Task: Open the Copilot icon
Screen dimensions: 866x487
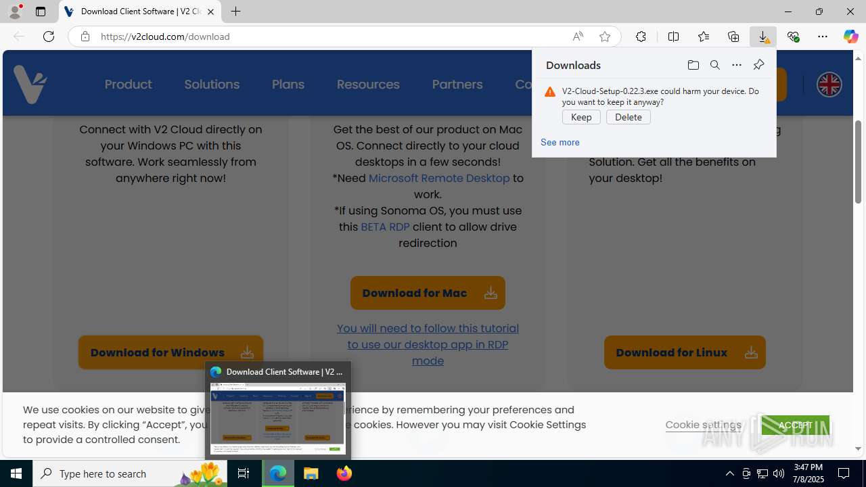Action: click(x=850, y=37)
